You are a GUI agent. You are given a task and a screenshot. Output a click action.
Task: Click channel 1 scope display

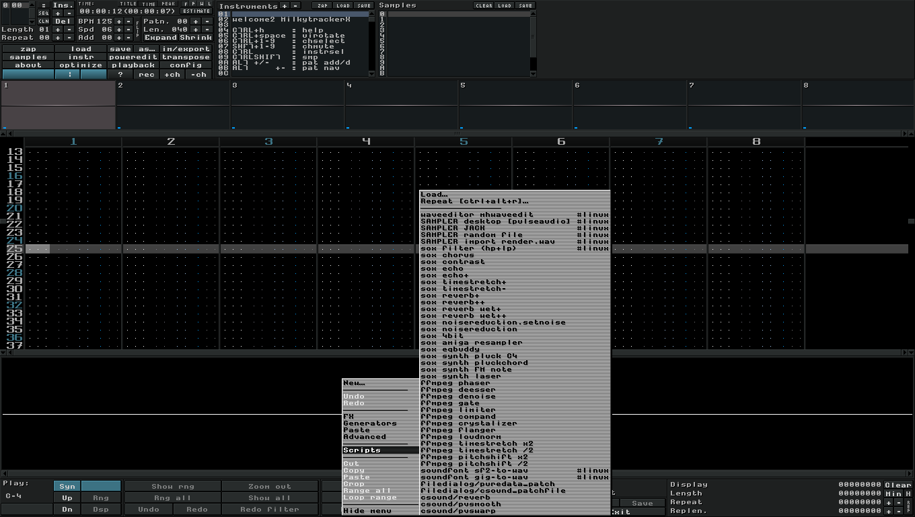tap(59, 104)
